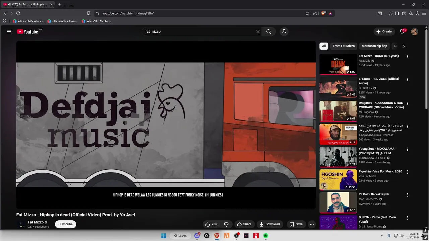The width and height of the screenshot is (429, 241).
Task: Open options menu for Ya Galbi Barkak Riyah
Action: (x=408, y=195)
